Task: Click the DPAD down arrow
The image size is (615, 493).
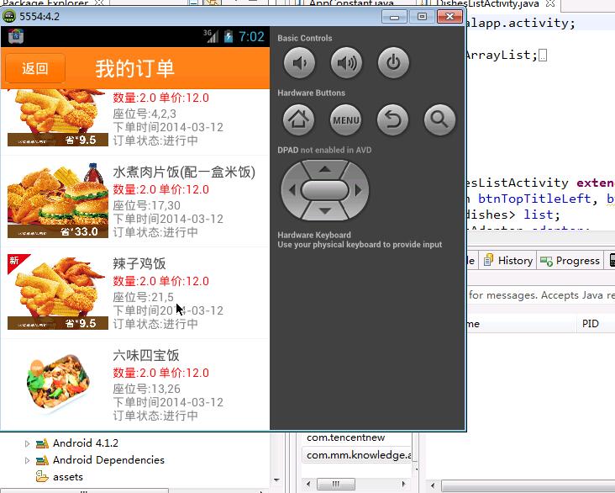Action: click(325, 211)
